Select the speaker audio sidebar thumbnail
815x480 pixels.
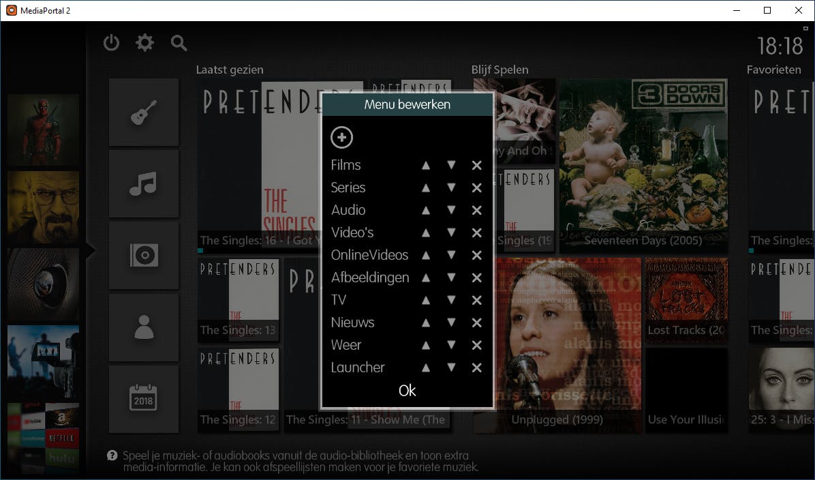43,284
